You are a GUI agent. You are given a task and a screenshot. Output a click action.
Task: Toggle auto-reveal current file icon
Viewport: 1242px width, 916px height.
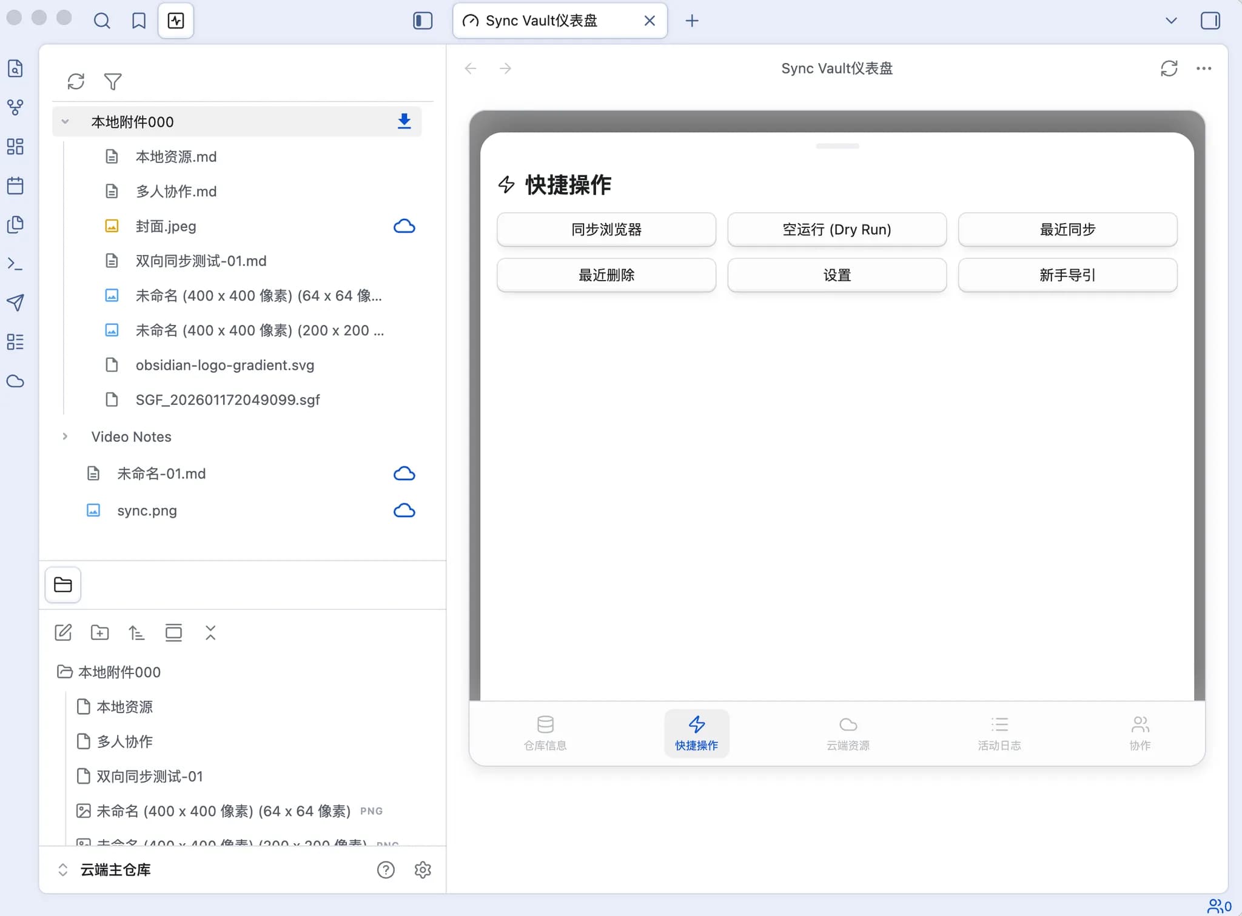pos(173,633)
